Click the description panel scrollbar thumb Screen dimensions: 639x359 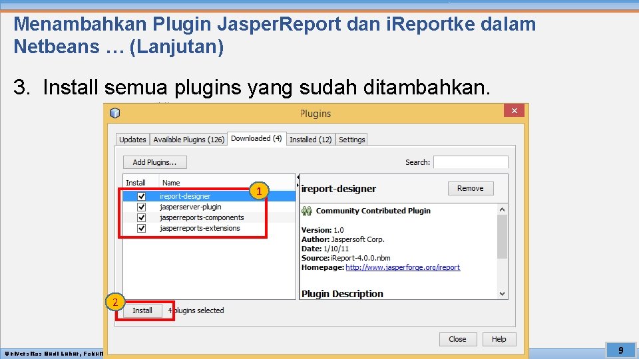pyautogui.click(x=502, y=237)
